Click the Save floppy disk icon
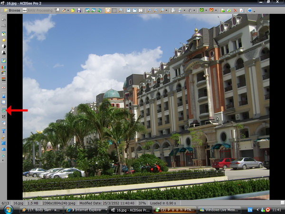 (x=78, y=10)
